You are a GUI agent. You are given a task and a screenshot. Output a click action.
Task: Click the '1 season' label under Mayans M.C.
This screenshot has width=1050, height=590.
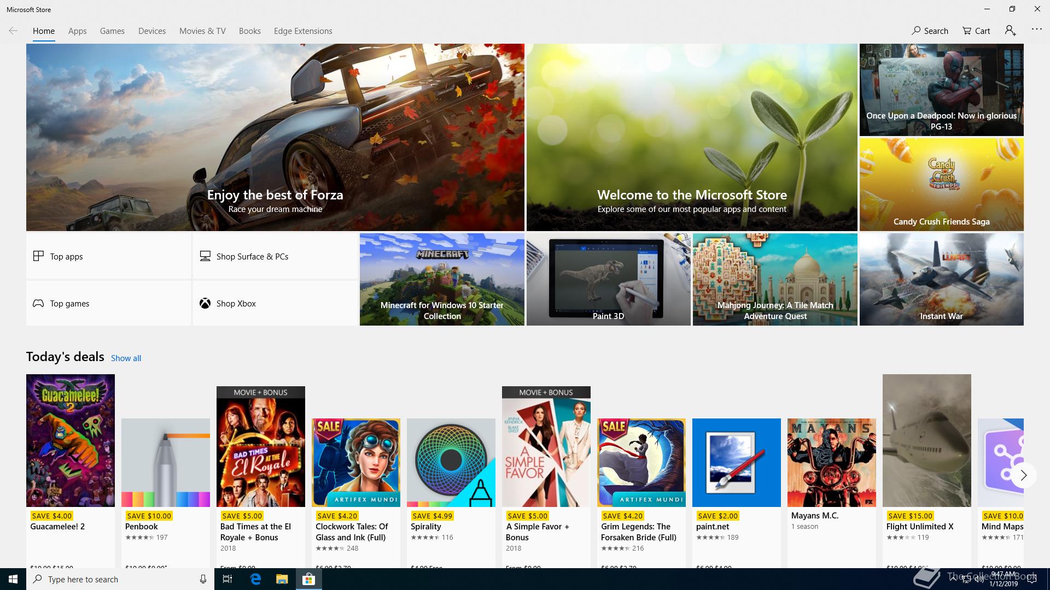coord(804,527)
